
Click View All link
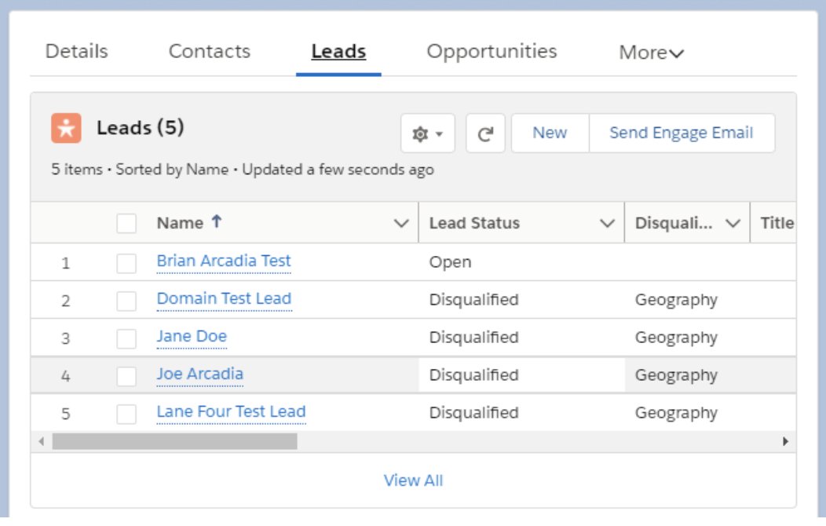[413, 480]
